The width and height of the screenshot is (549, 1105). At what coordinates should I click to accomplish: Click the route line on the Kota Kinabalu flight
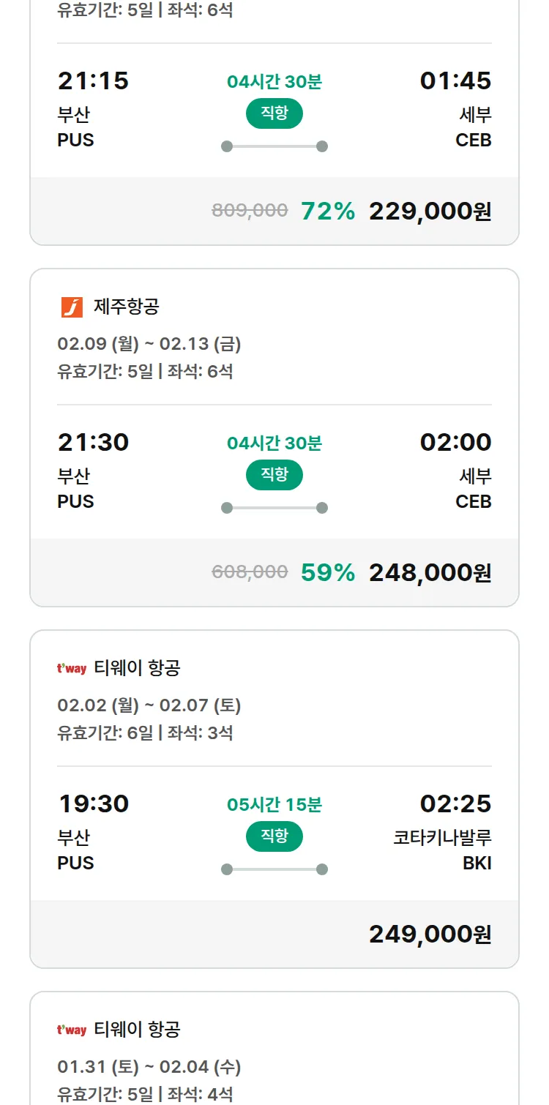274,869
